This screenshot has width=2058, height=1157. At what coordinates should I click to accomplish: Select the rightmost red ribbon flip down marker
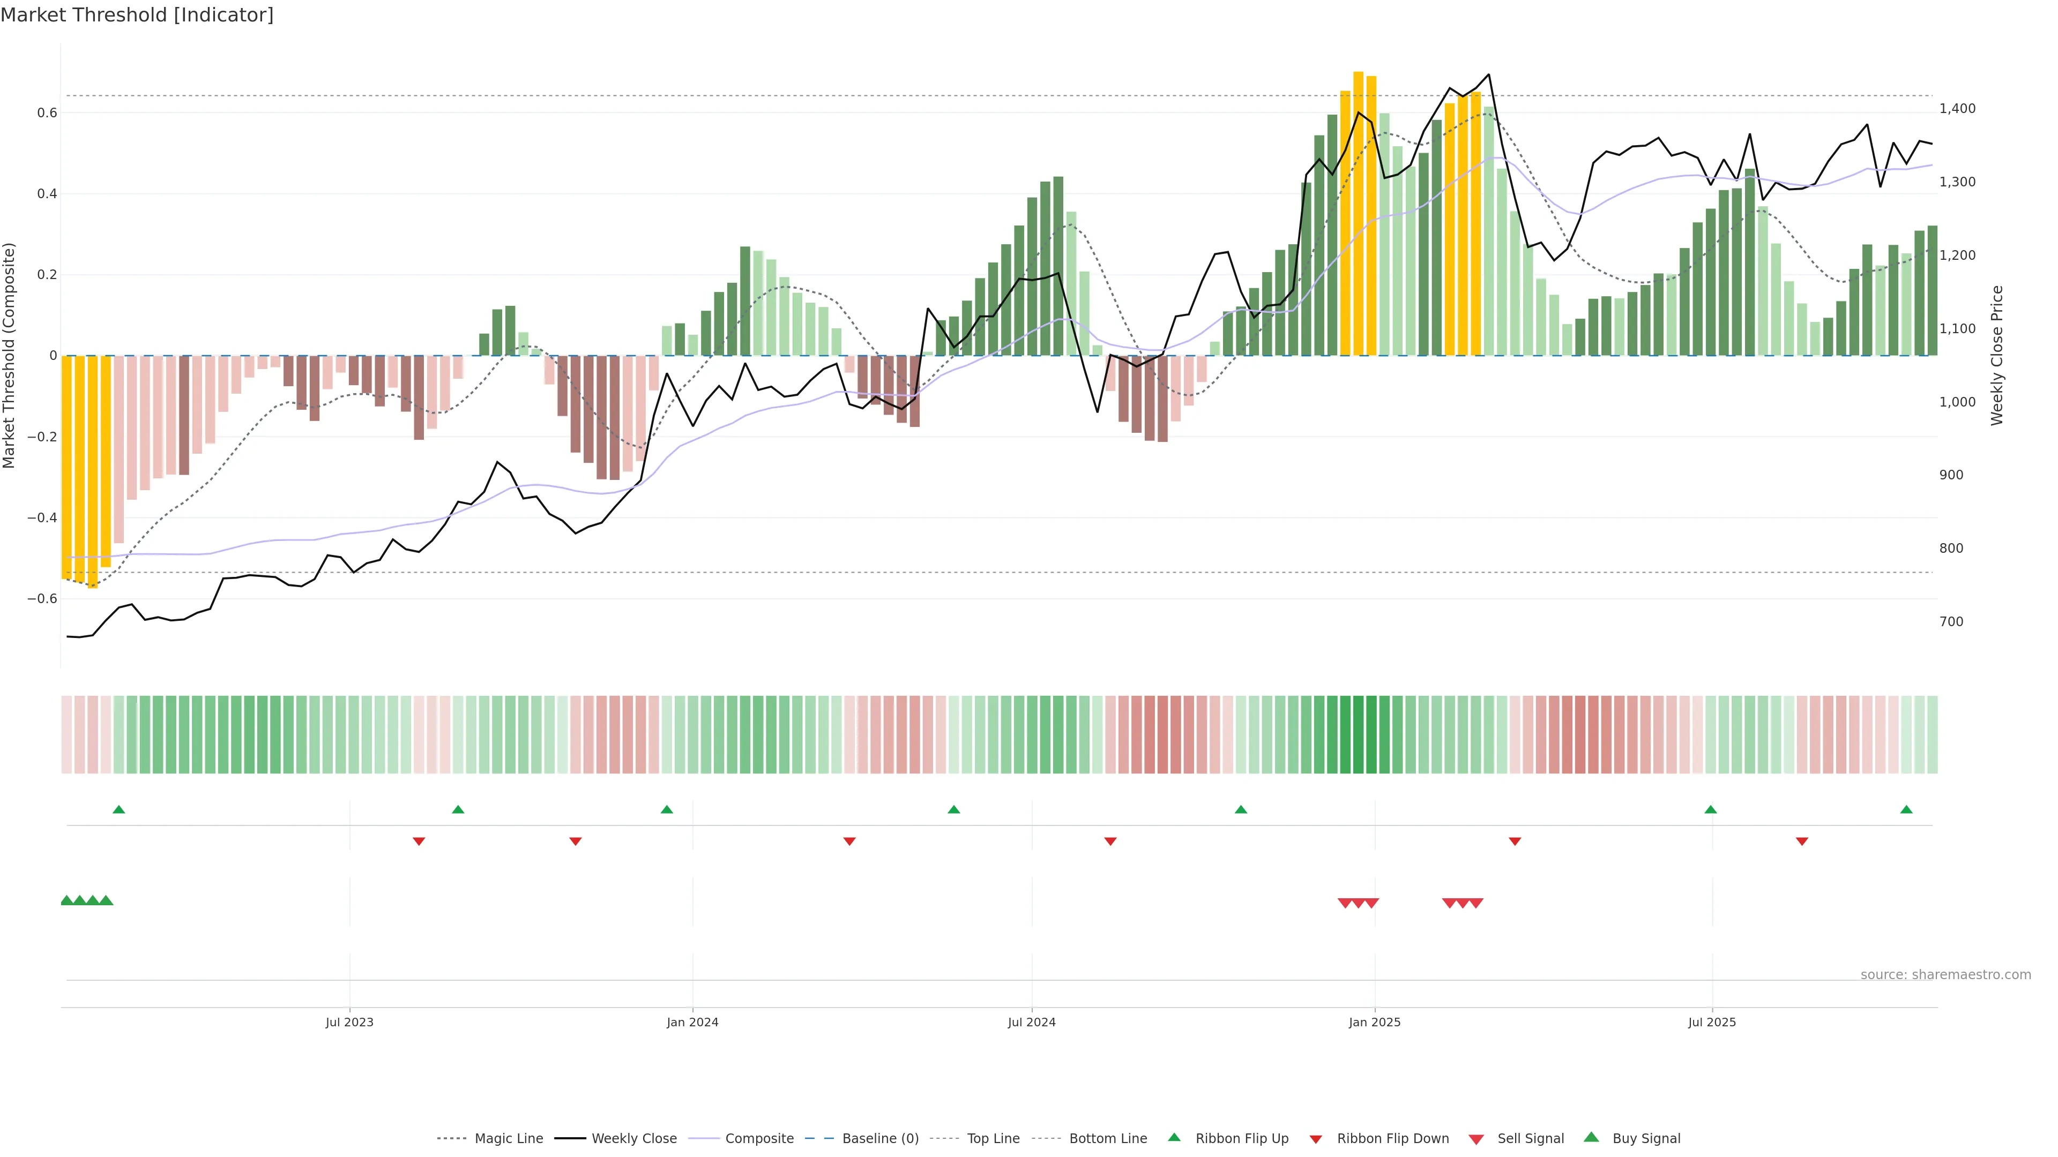(1801, 841)
